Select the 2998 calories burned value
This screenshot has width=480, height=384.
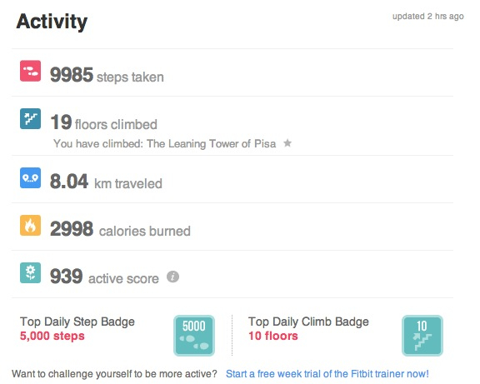pos(72,228)
